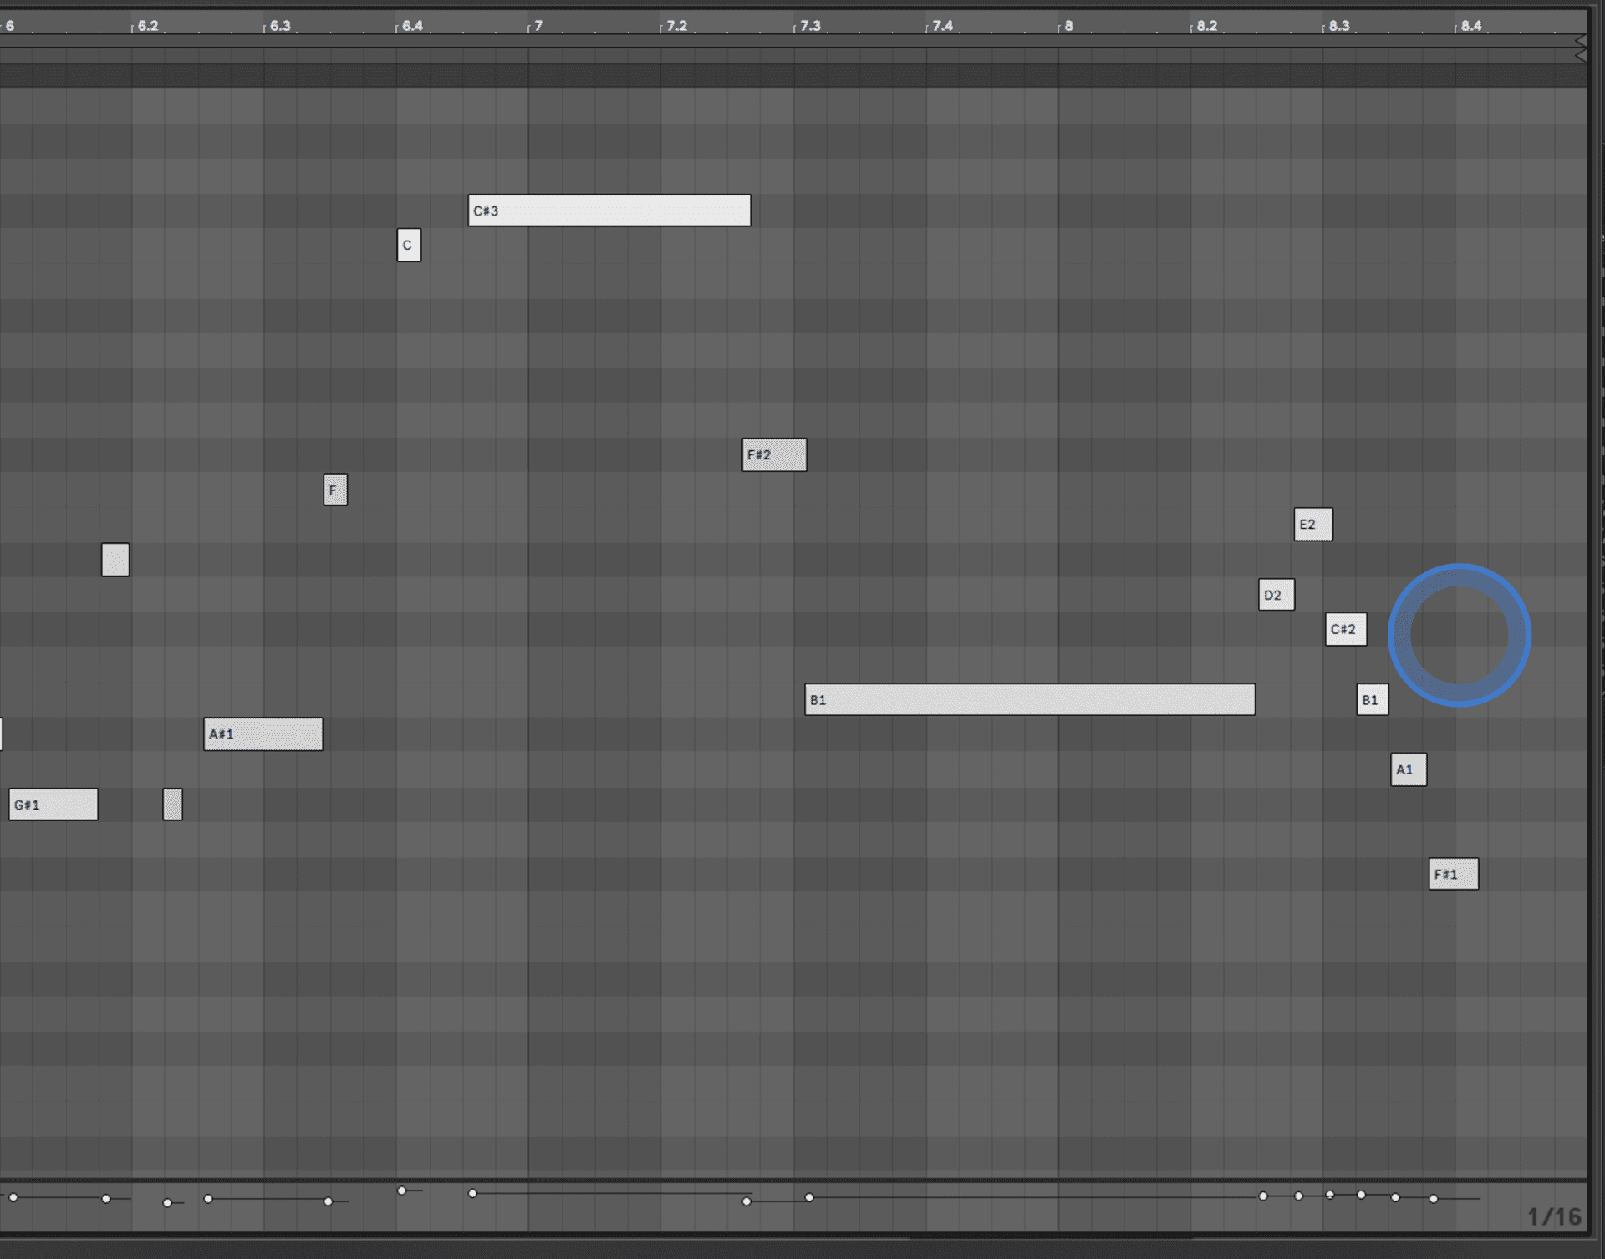The image size is (1605, 1259).
Task: Select the long B1 note
Action: coord(1030,700)
